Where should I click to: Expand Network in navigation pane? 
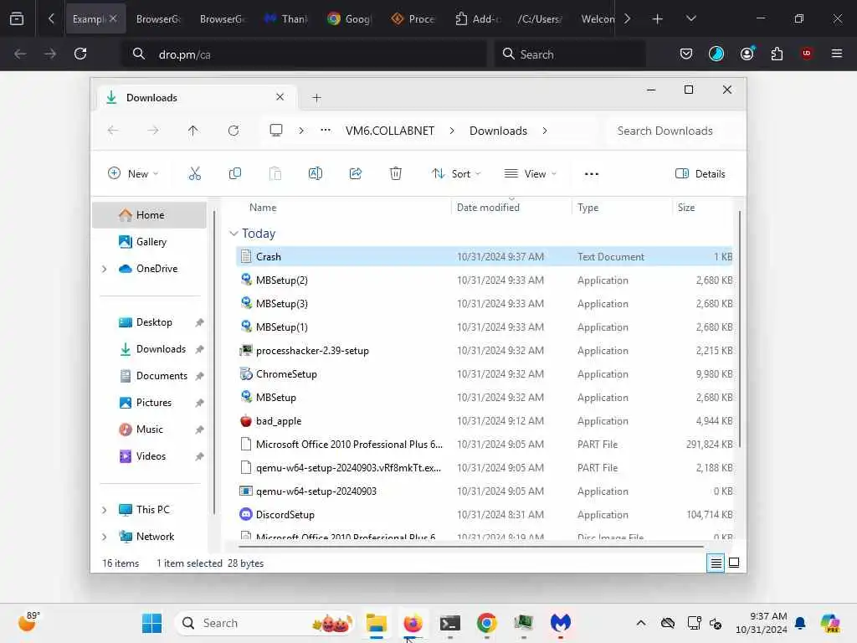104,537
